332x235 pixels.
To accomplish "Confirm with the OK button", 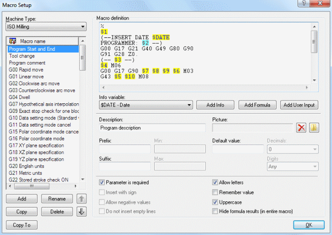I will click(x=309, y=225).
